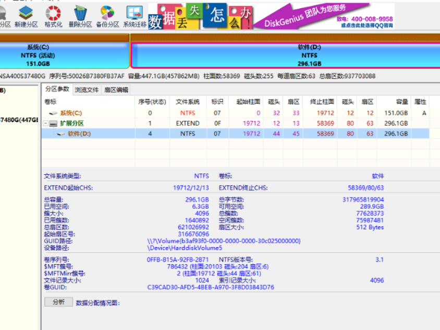Click the 格式化 (format) toolbar icon
This screenshot has width=440, height=330.
click(53, 17)
